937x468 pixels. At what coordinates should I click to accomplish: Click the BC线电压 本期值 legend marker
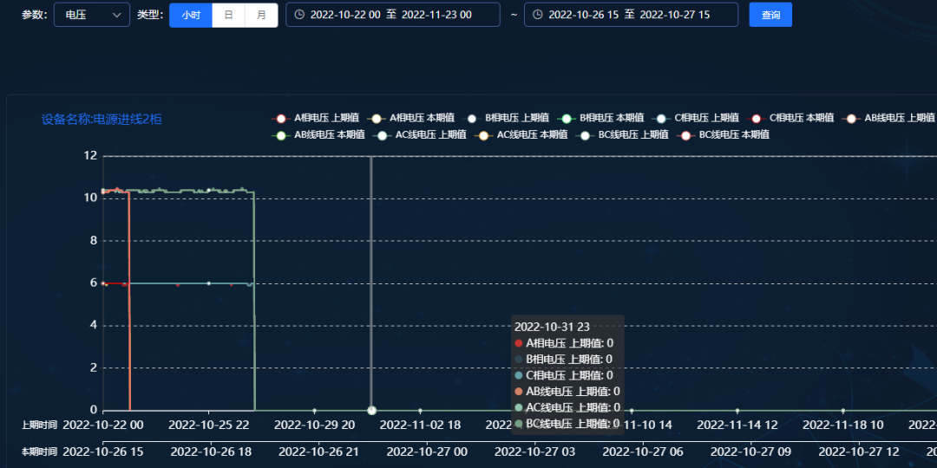[686, 135]
